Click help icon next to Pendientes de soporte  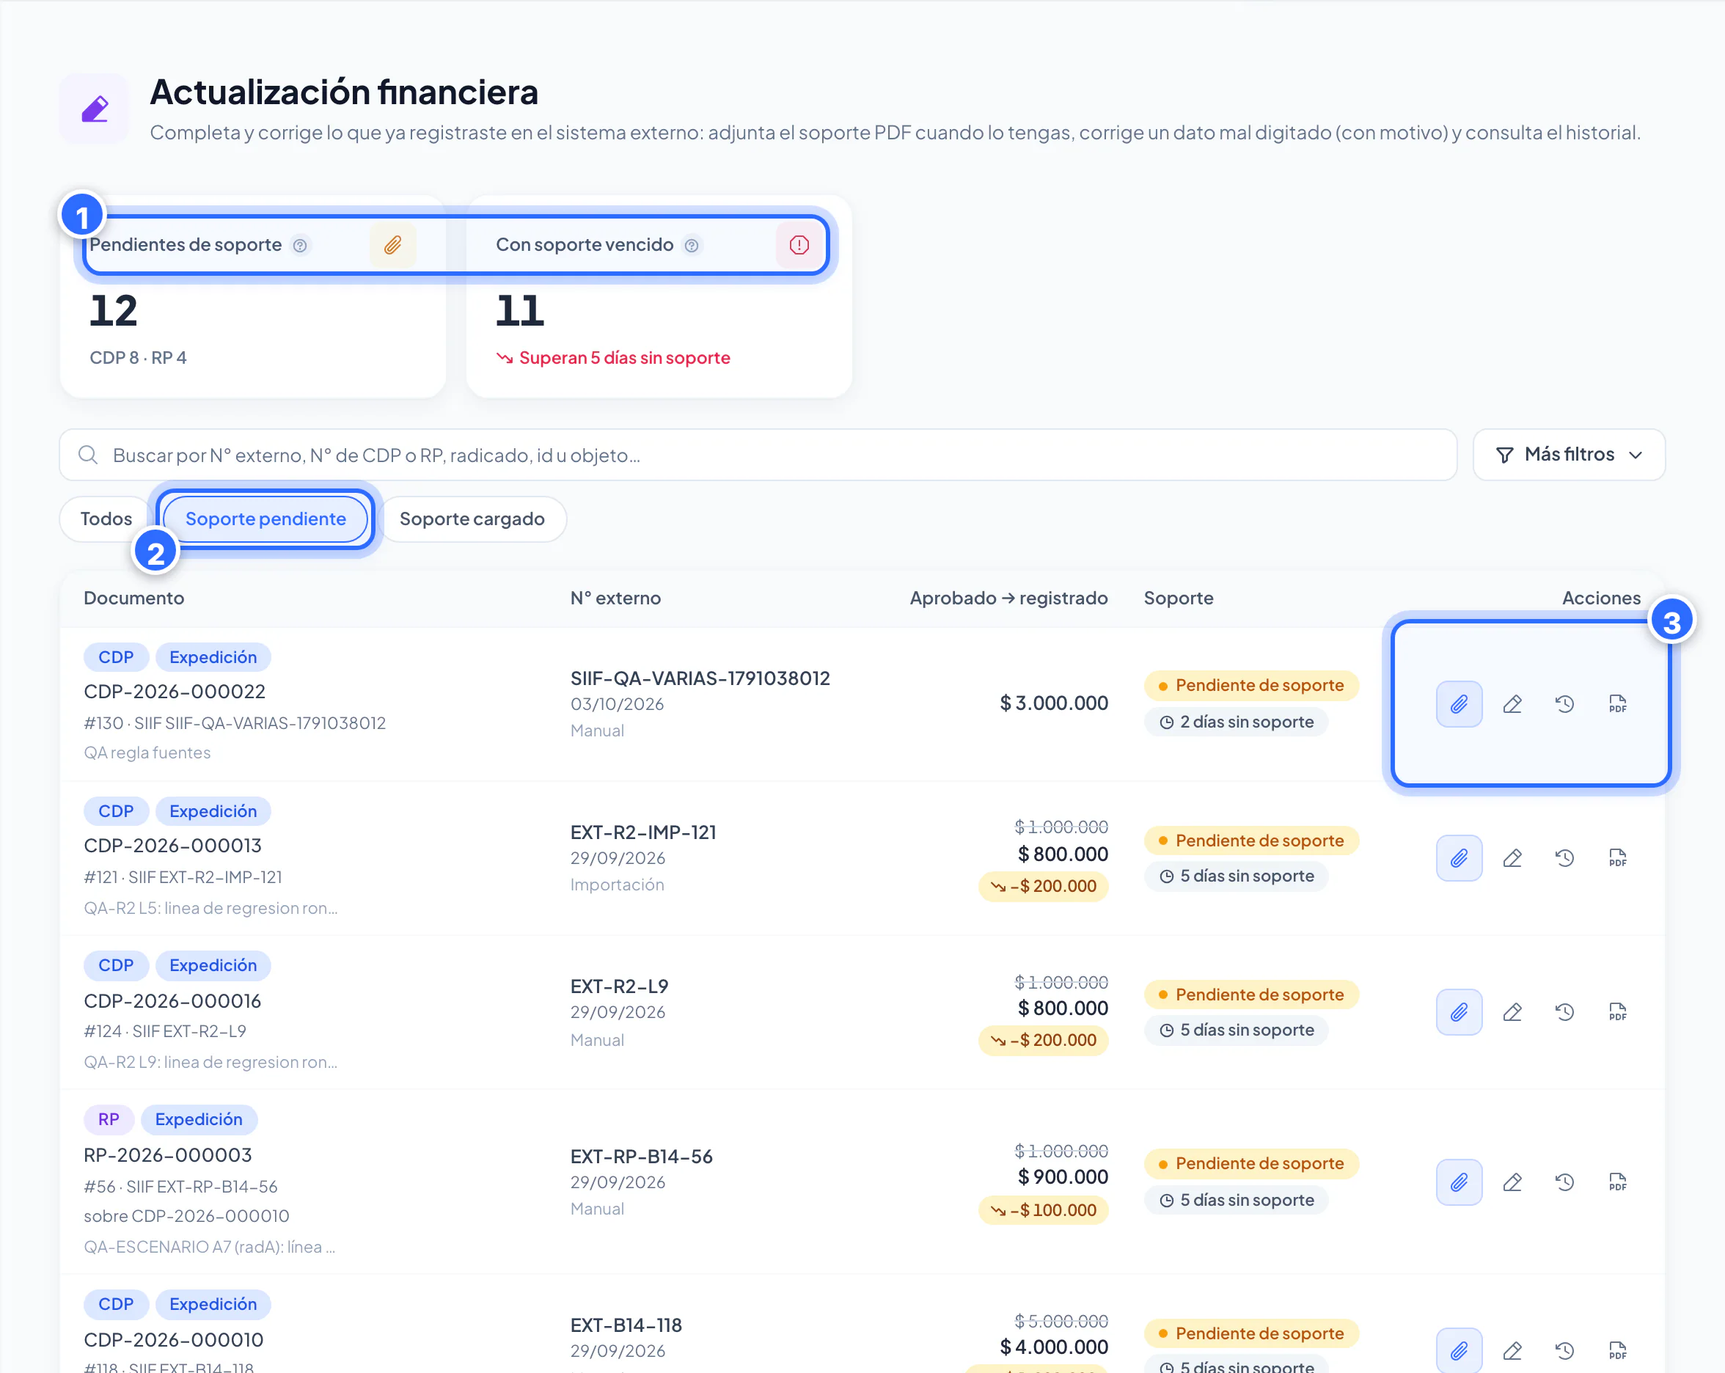pyautogui.click(x=299, y=246)
